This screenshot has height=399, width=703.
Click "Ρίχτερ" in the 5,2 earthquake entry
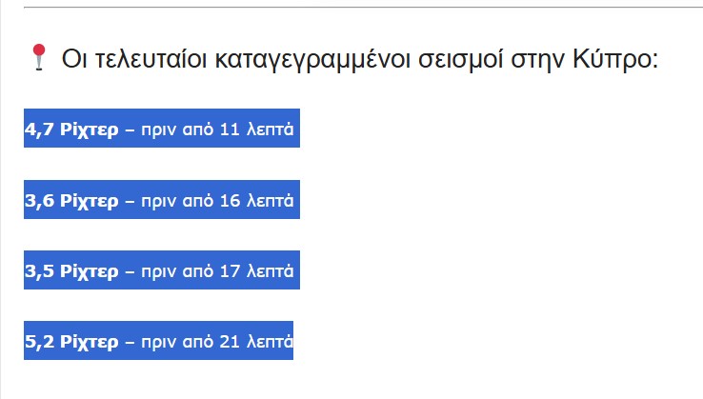pyautogui.click(x=89, y=341)
